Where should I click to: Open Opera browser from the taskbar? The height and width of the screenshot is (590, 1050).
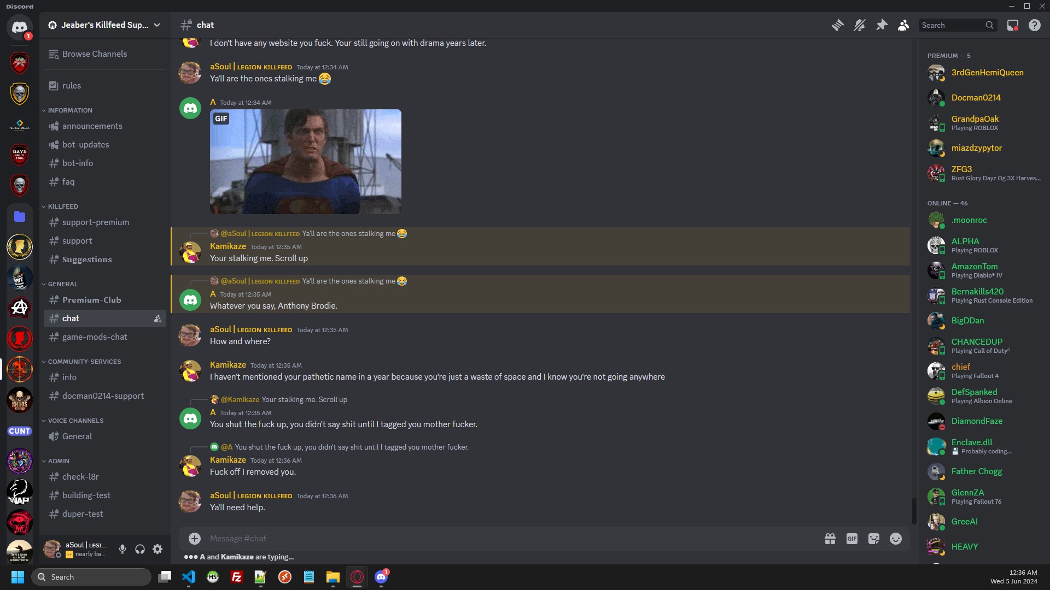(x=357, y=577)
